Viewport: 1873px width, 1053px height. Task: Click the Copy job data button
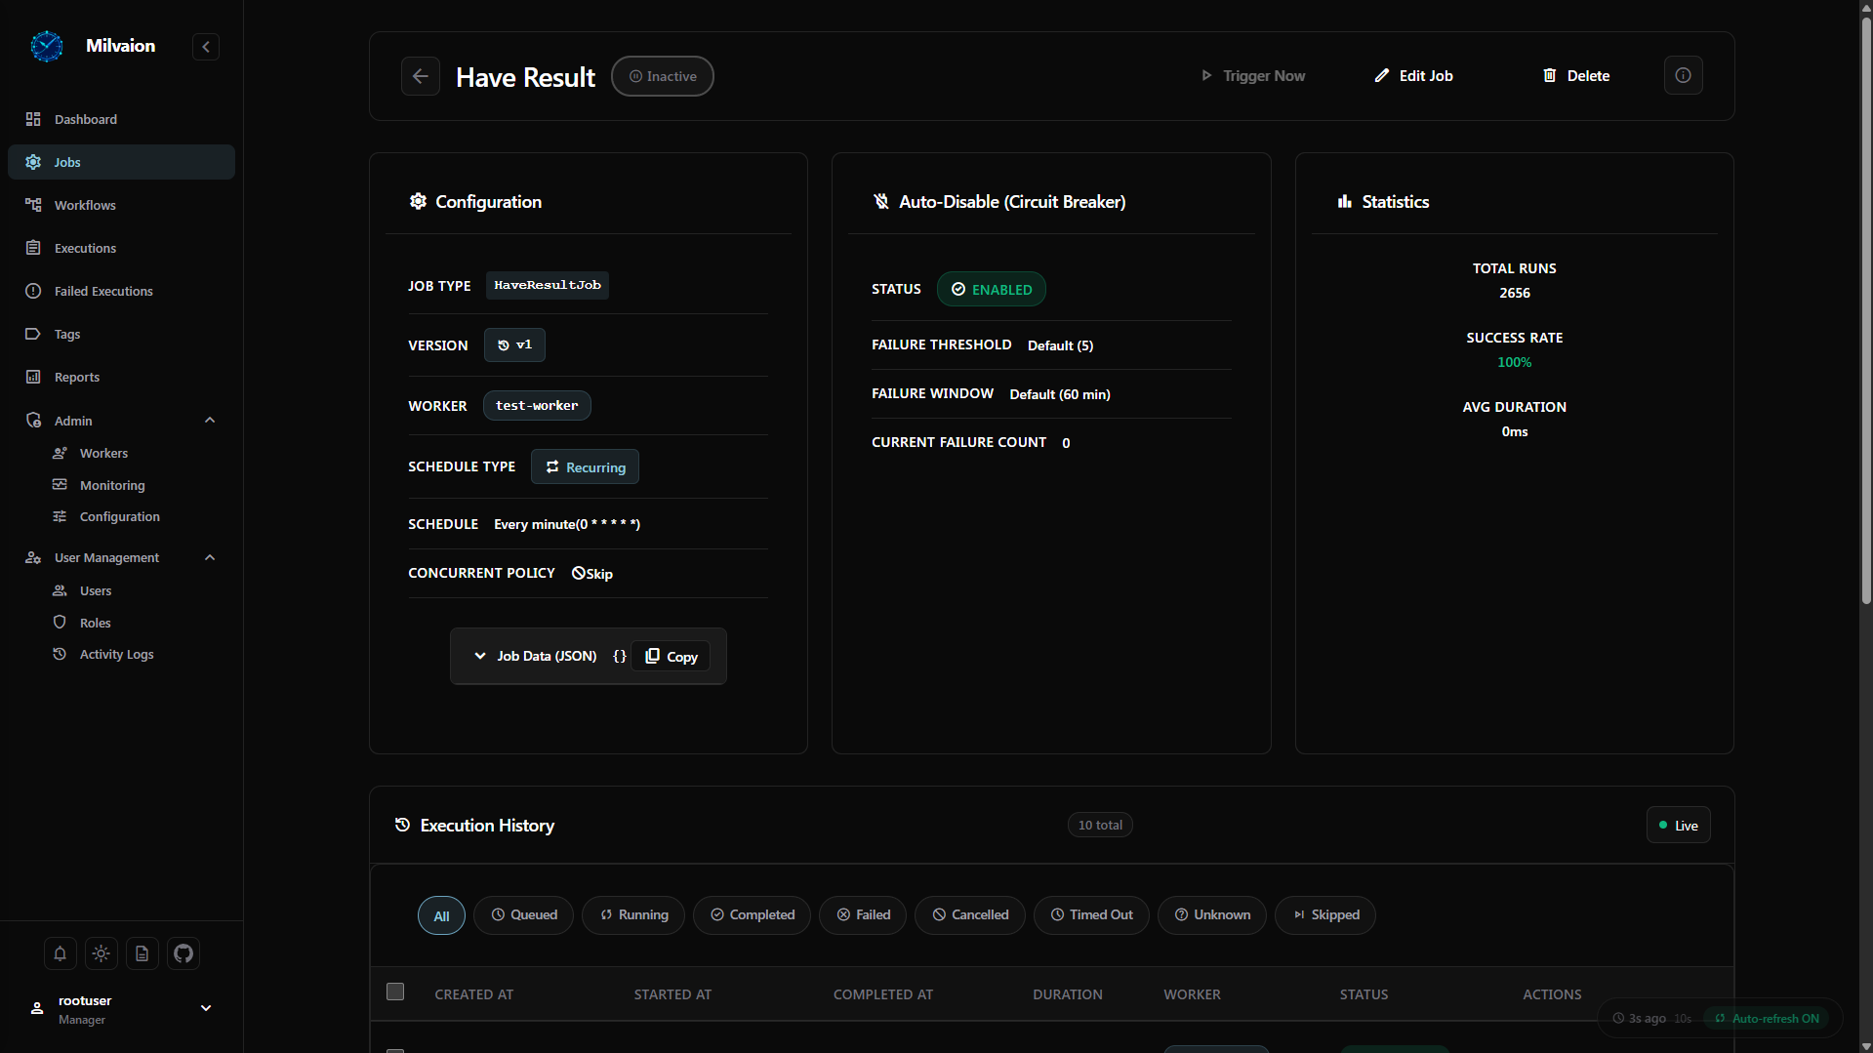point(671,656)
